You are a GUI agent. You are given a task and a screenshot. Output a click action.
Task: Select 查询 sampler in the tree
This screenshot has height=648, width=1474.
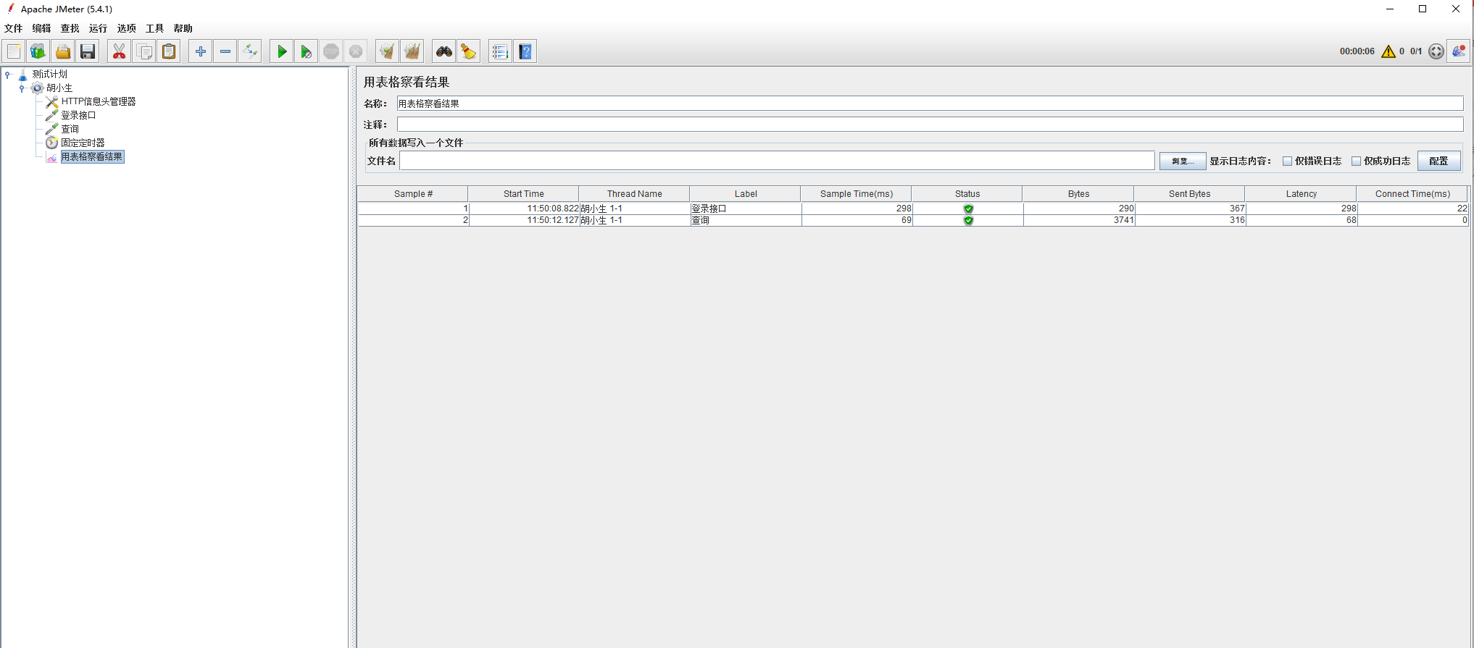point(70,129)
